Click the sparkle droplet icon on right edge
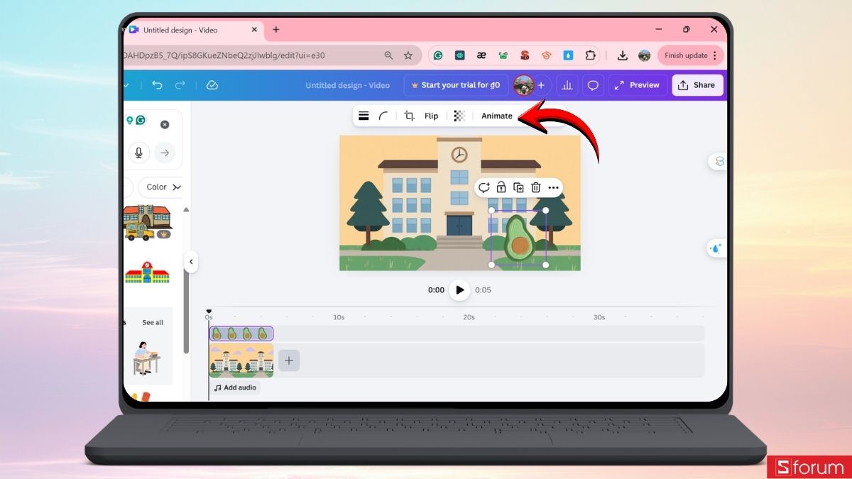Viewport: 852px width, 479px height. 716,248
